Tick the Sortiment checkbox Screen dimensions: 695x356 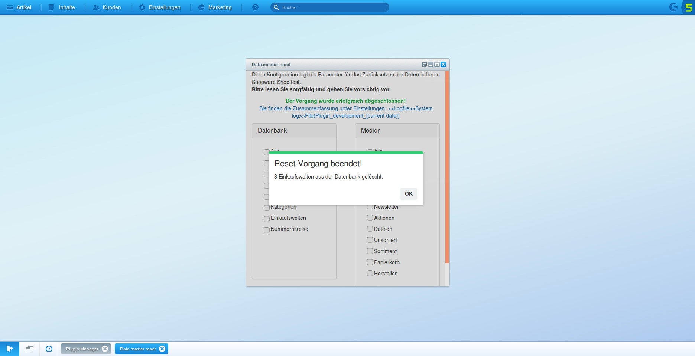[x=370, y=251]
